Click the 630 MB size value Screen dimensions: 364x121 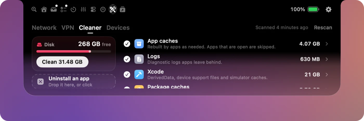310,59
